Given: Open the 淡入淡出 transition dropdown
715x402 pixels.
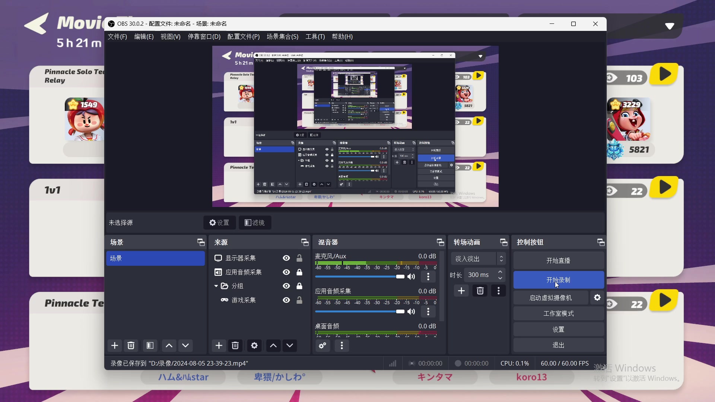Looking at the screenshot, I should (478, 258).
